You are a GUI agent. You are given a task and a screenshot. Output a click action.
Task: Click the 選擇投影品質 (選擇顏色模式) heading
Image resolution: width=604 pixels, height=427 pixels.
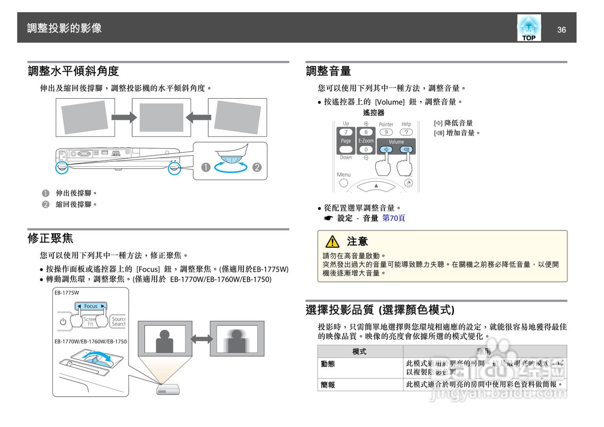pyautogui.click(x=380, y=310)
